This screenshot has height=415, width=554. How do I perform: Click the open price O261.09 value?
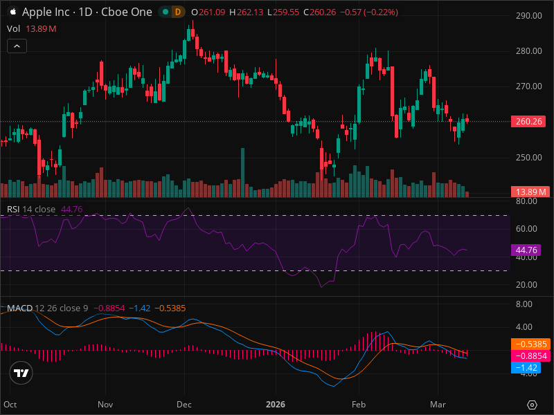pos(208,12)
